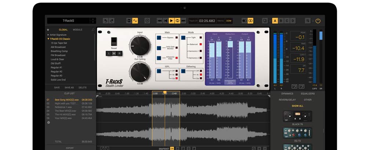Open the EQUALIZERS module category

tap(308, 94)
